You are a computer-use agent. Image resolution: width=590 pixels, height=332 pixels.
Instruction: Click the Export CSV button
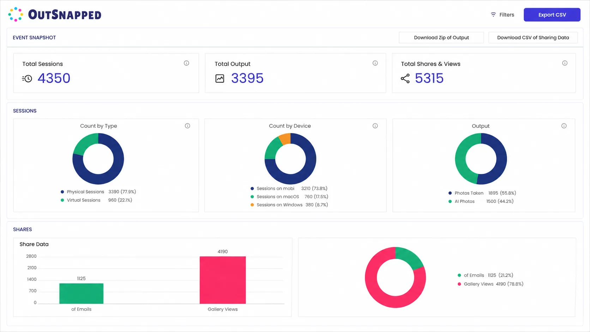(x=552, y=14)
